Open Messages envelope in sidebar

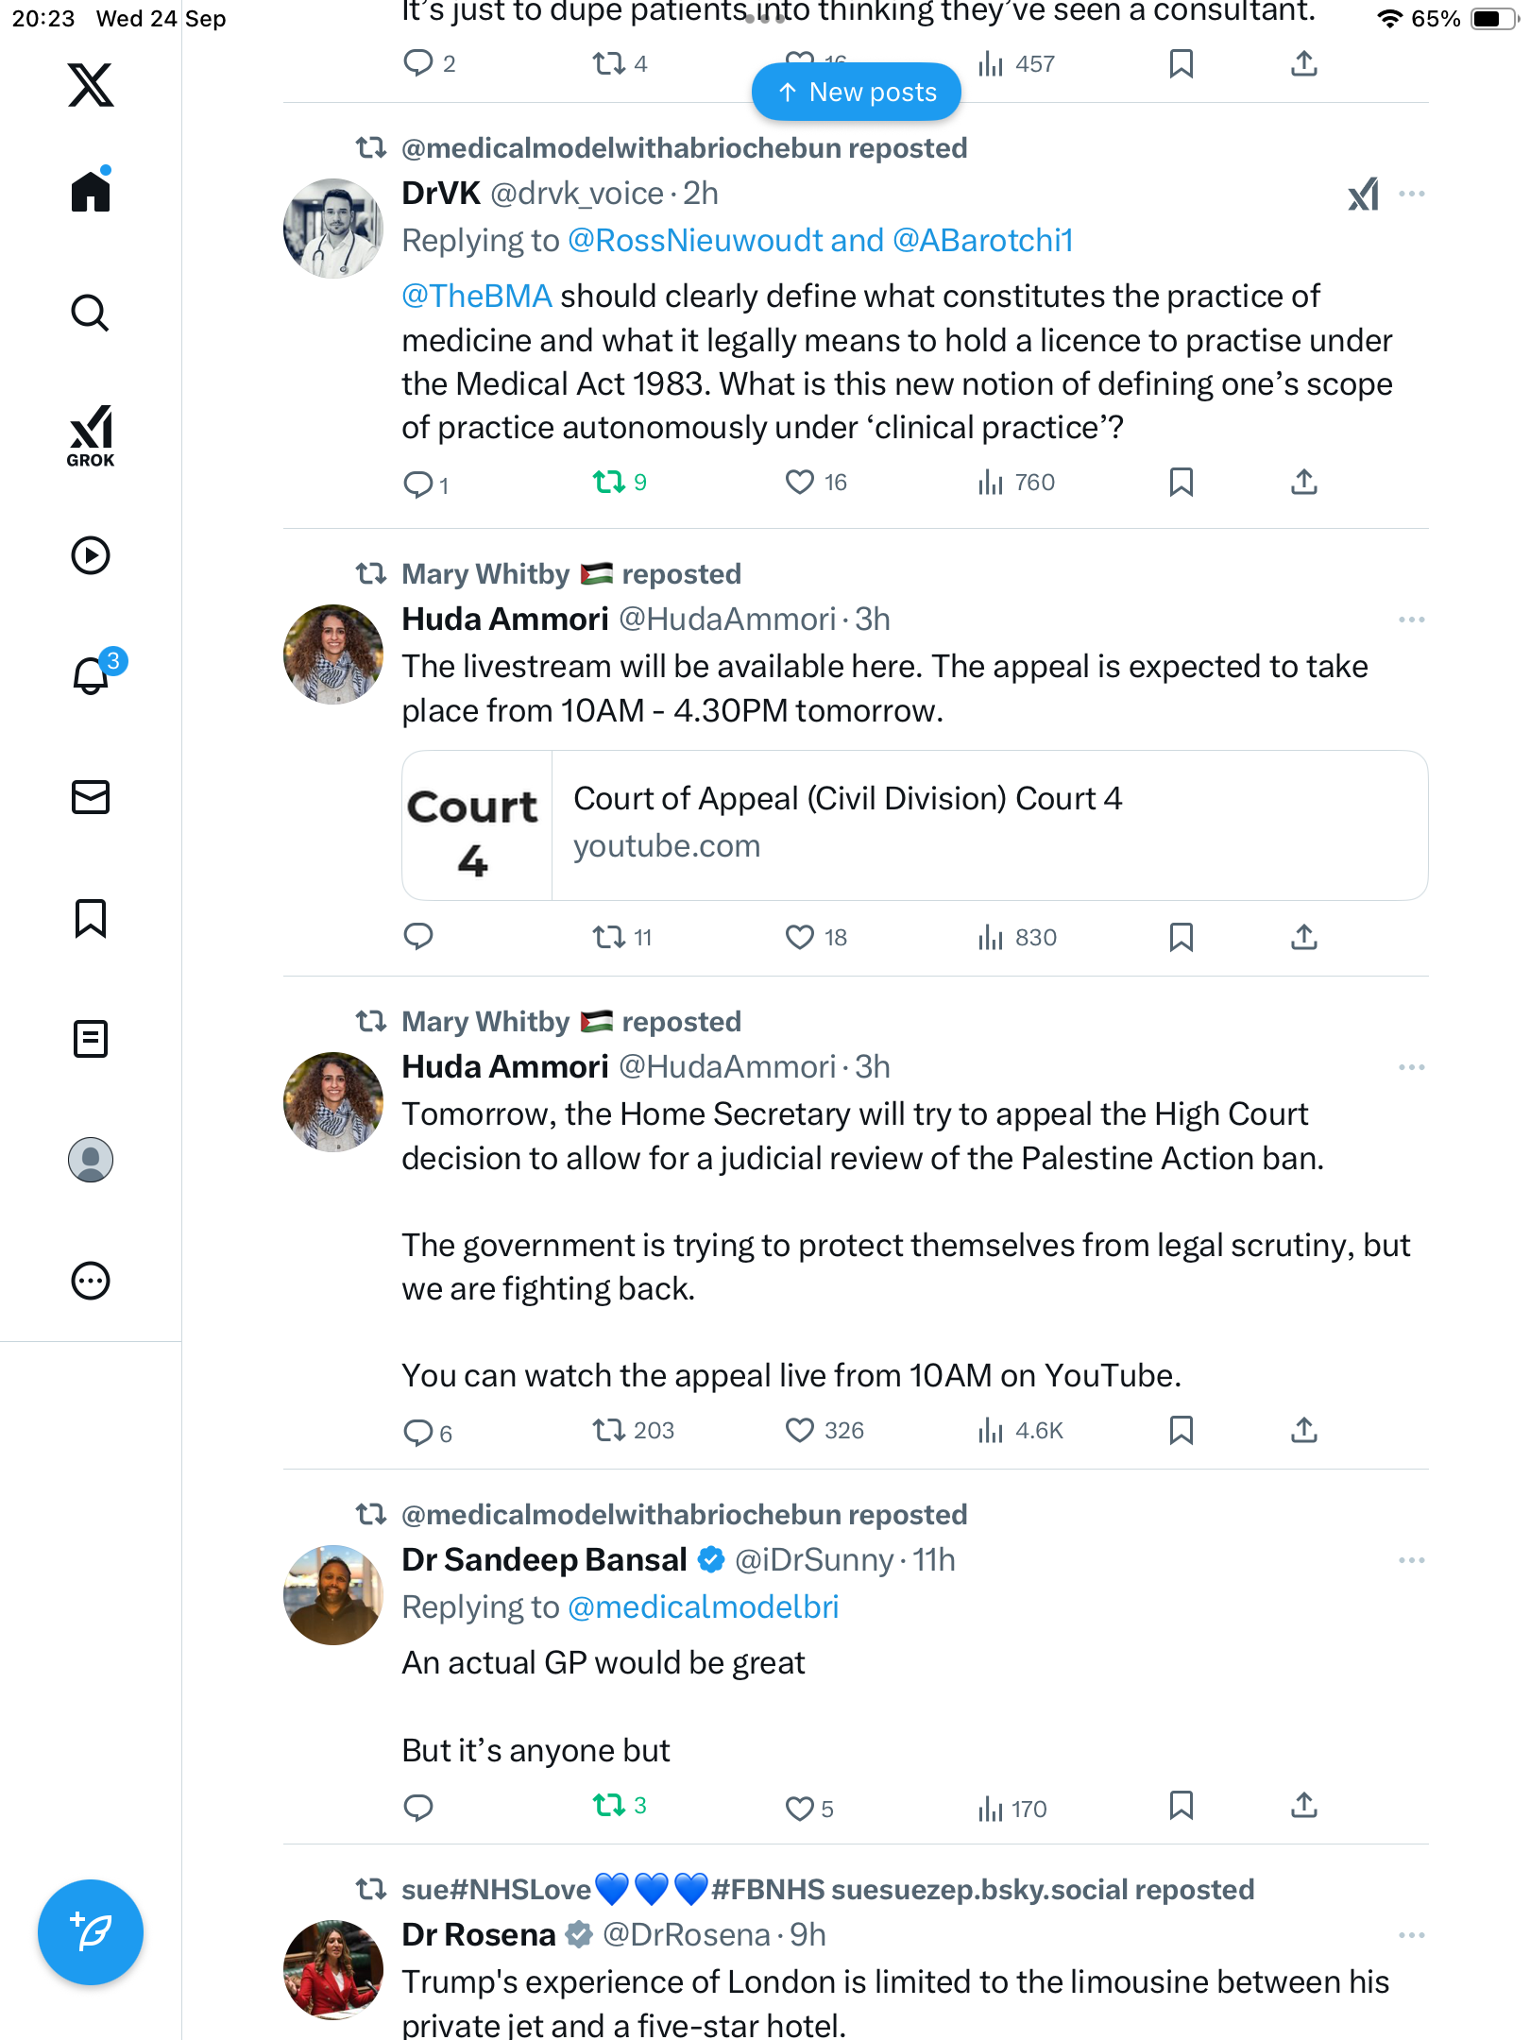tap(91, 797)
